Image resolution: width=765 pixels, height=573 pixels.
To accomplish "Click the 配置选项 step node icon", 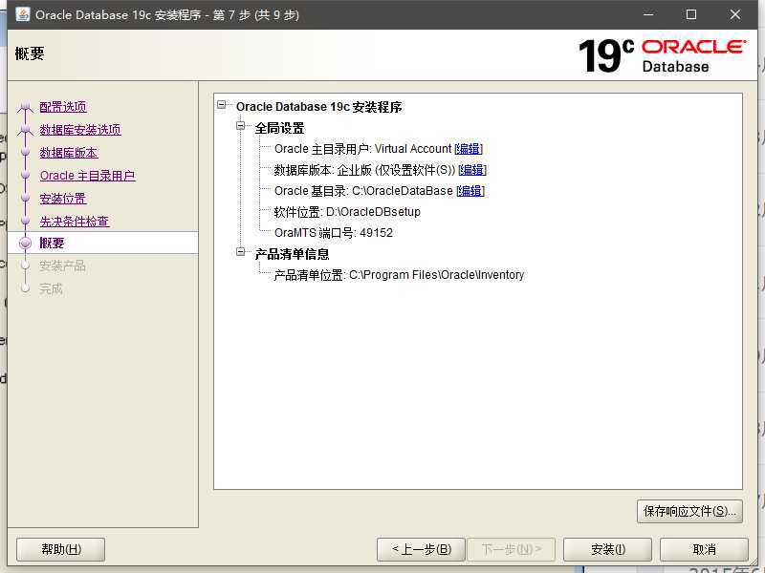I will [26, 107].
